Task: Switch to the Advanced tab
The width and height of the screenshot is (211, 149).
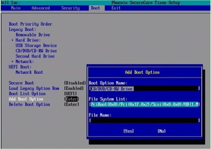Action: [x=41, y=8]
